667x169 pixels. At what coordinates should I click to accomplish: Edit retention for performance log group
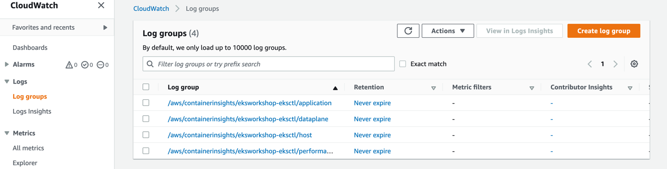coord(372,151)
